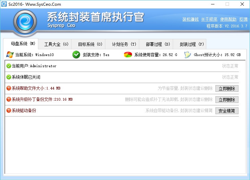
Task: Click the hint 删除可能会造成补丁无法卸载
Action: point(152,99)
